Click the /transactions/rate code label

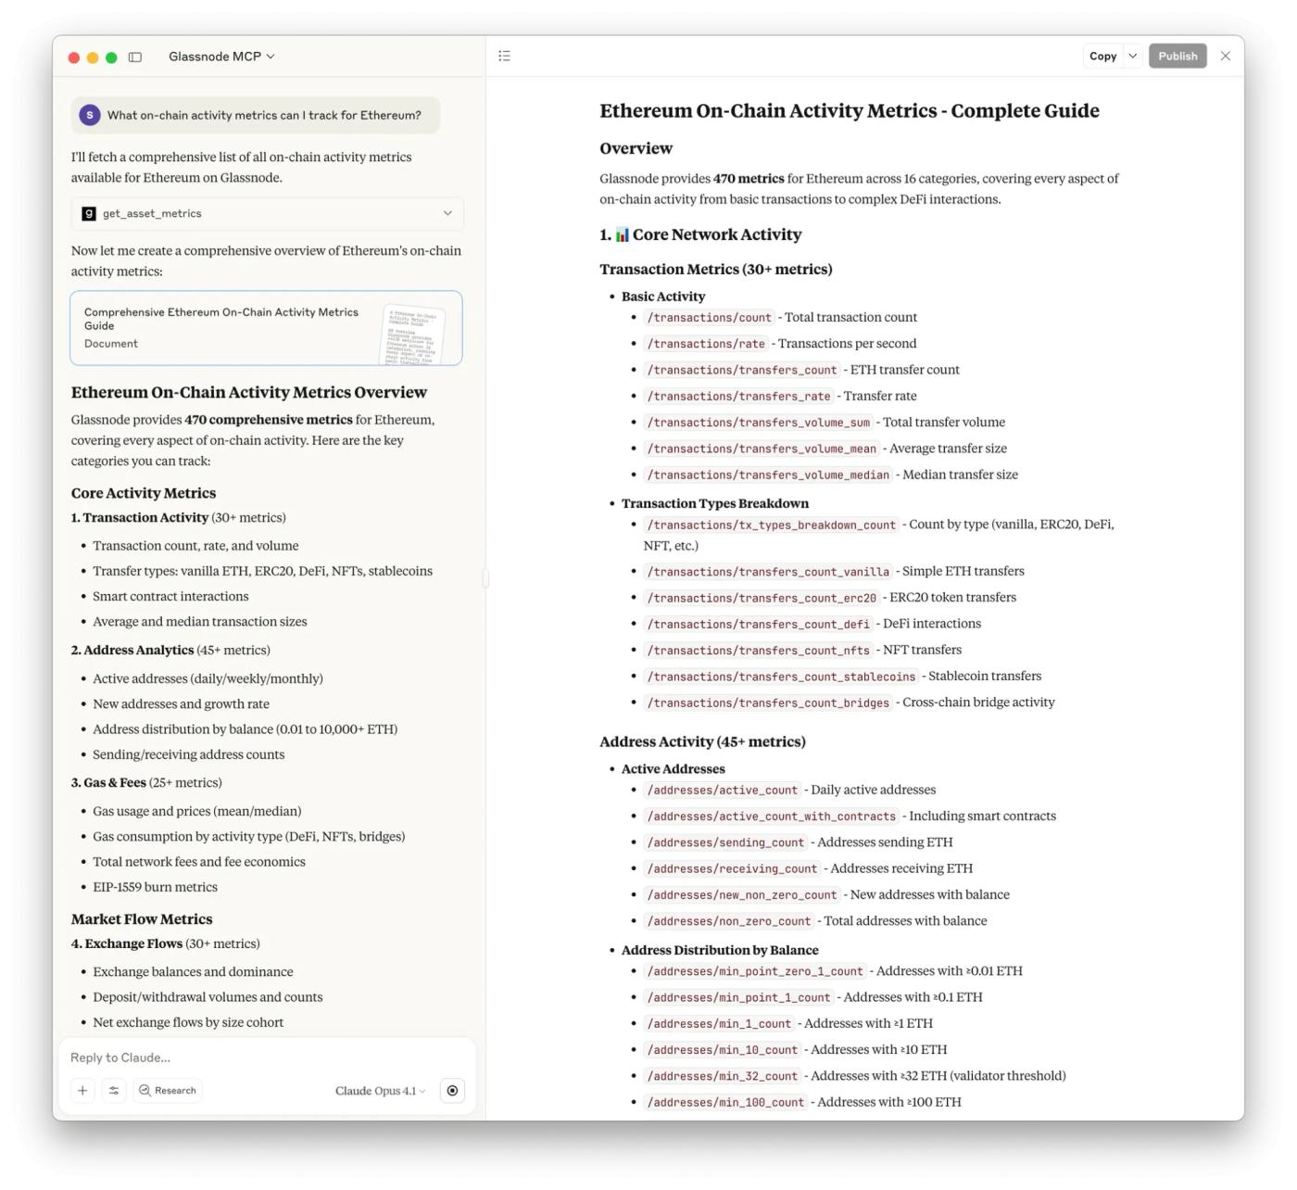coord(706,344)
